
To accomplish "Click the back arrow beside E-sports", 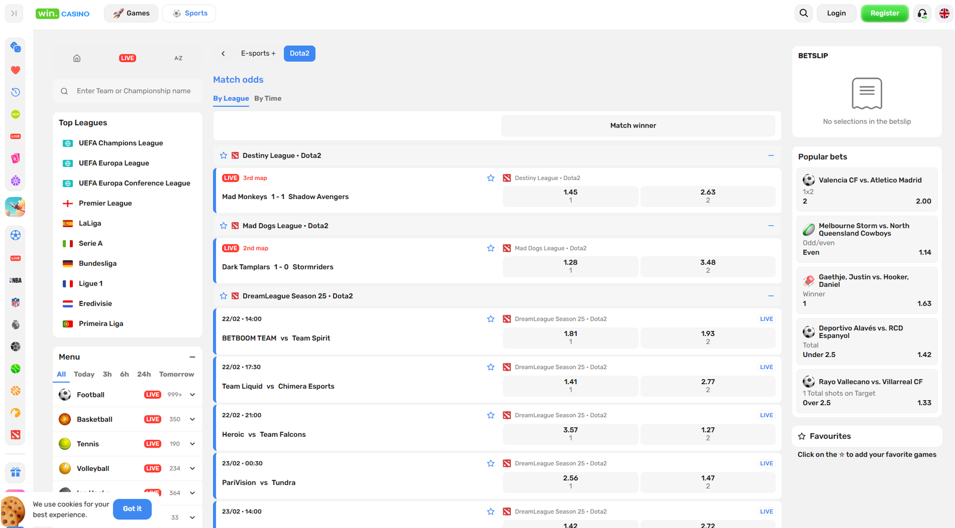I will tap(223, 54).
